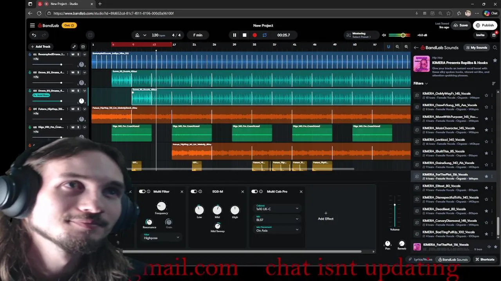Viewport: 501px width, 281px height.
Task: Solo track 05 Digs_140_Fm_Crunch
Action: (x=78, y=127)
